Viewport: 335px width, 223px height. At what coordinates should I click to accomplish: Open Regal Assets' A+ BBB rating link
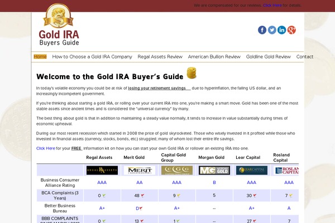[102, 208]
